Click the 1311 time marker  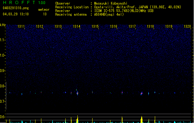[21, 26]
